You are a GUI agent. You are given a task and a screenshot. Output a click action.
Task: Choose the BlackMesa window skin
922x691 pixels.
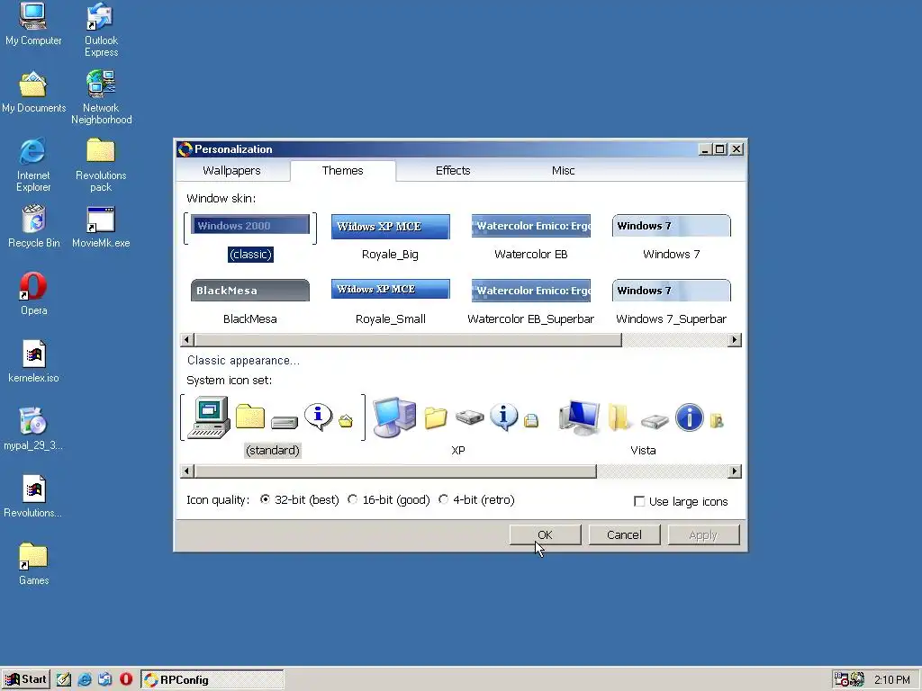coord(250,302)
